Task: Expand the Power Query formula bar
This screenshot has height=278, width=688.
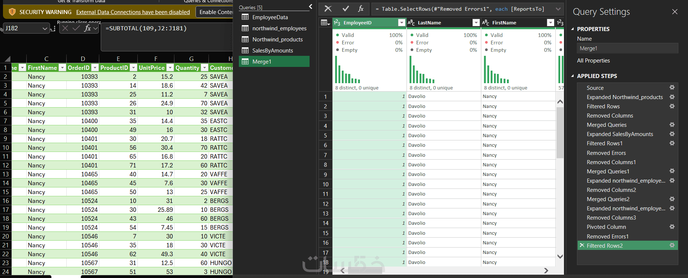Action: click(x=558, y=9)
